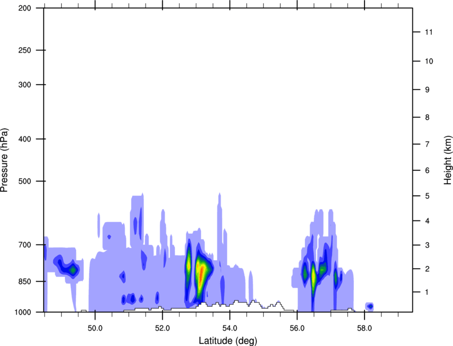This screenshot has width=453, height=346.
Task: Select the 300 pressure tick label
Action: click(25, 85)
